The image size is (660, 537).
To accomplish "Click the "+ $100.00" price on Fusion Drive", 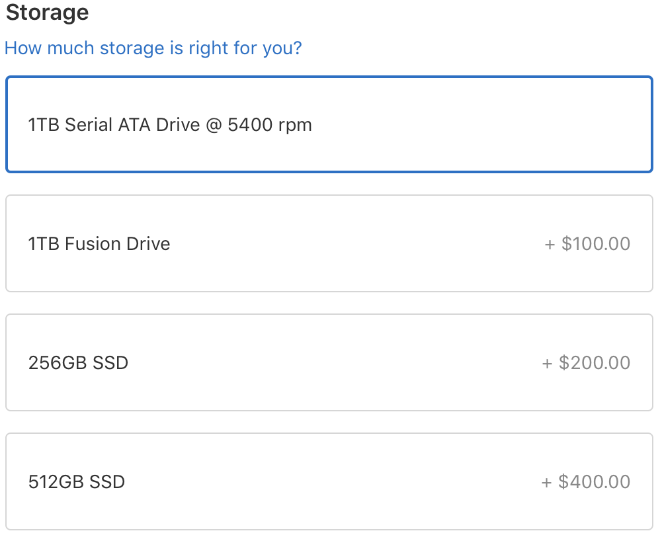I will (587, 244).
